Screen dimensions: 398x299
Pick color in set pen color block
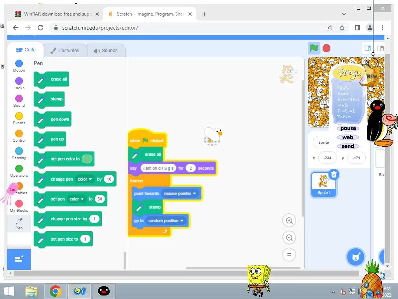coord(87,159)
